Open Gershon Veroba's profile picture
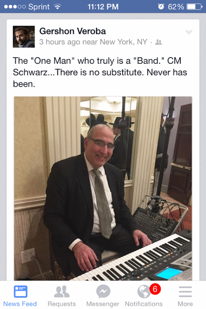This screenshot has height=309, width=206. (24, 37)
